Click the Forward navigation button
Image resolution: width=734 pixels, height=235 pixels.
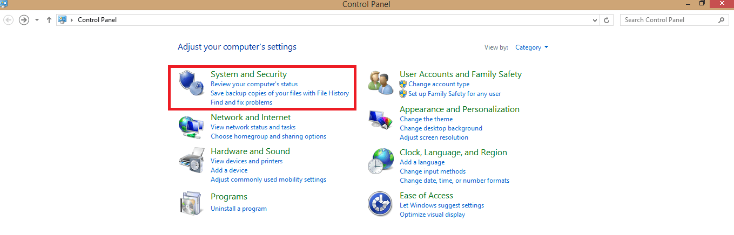(24, 20)
